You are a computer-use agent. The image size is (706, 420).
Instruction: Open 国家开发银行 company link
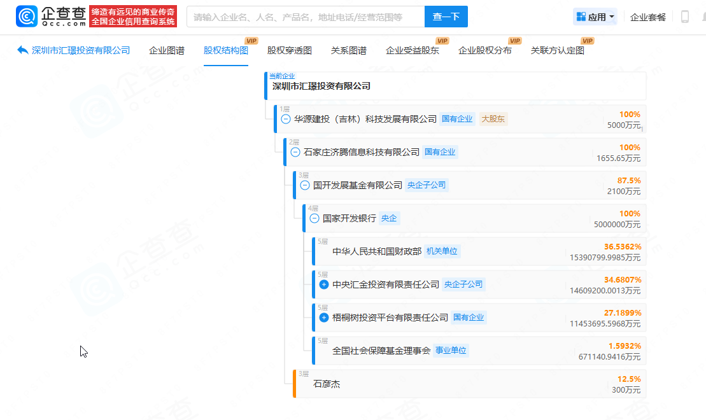click(349, 218)
